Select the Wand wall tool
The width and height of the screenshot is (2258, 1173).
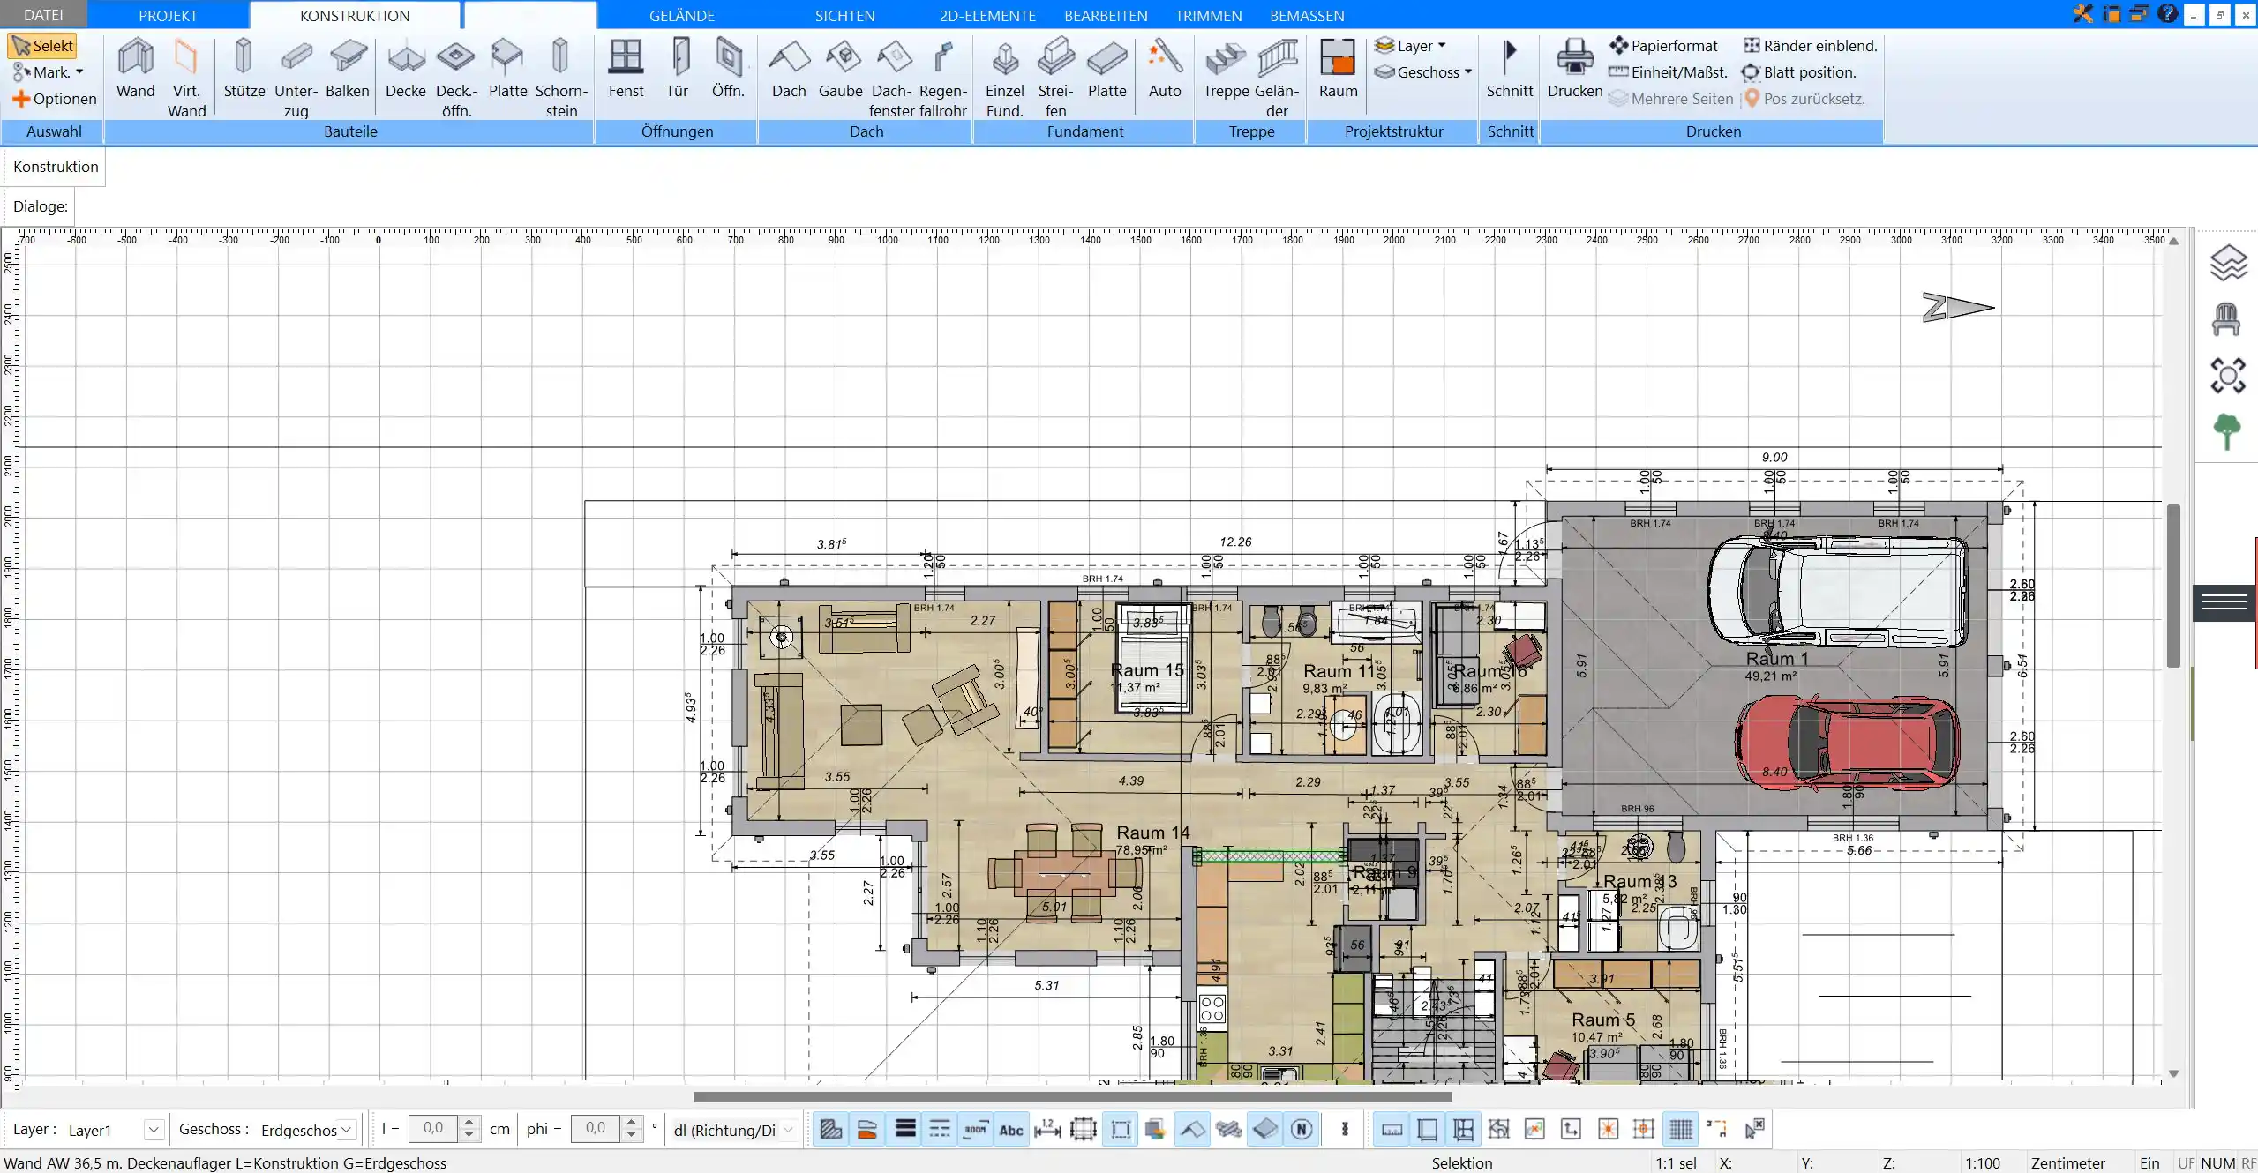(x=135, y=69)
